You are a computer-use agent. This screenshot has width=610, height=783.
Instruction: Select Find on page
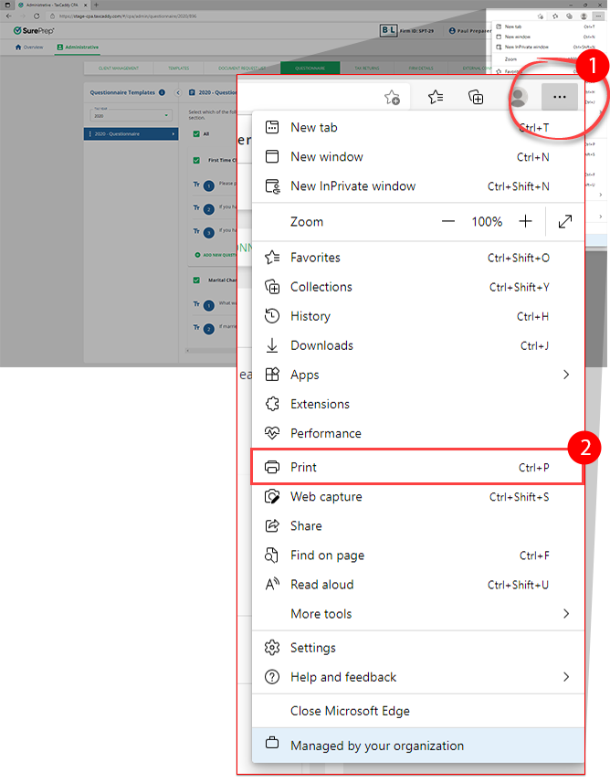[x=418, y=556]
